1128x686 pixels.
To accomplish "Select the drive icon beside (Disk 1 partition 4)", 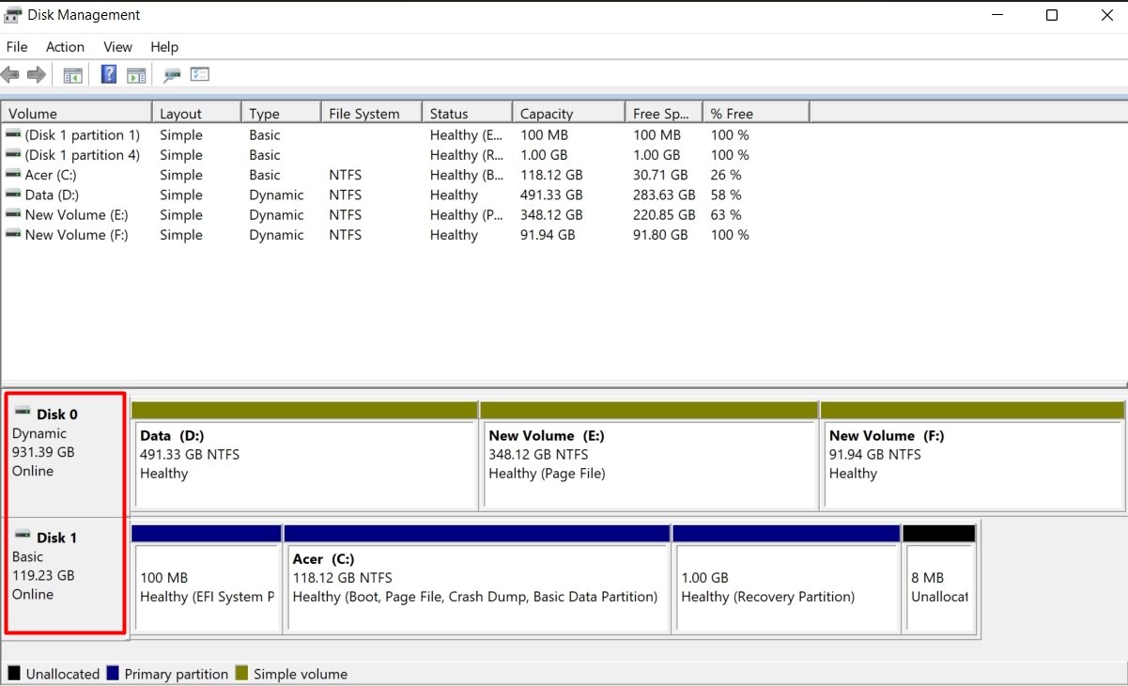I will pyautogui.click(x=13, y=155).
